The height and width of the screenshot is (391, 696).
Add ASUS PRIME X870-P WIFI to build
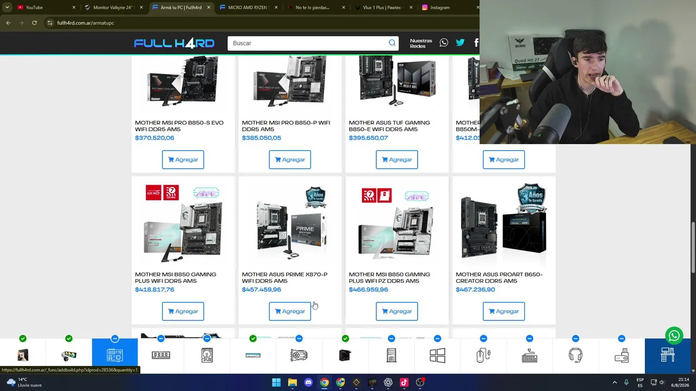[290, 311]
